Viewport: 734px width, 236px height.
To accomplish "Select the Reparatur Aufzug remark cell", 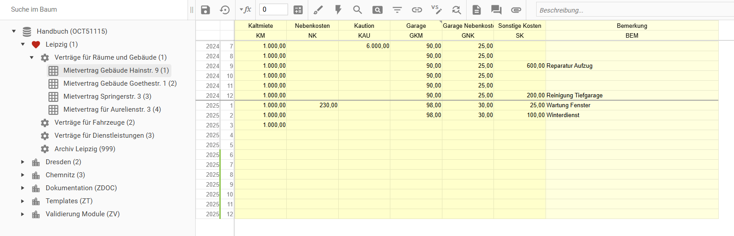I will point(631,66).
